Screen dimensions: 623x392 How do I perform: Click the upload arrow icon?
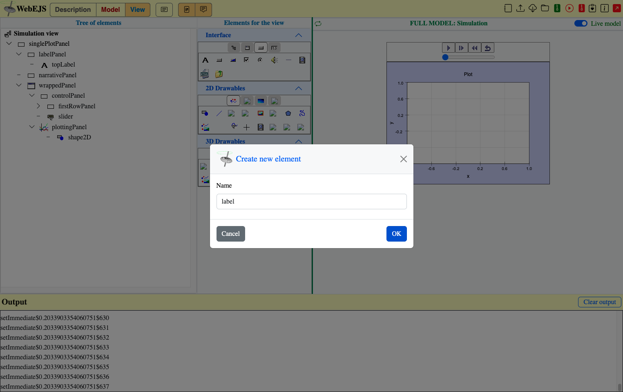520,8
